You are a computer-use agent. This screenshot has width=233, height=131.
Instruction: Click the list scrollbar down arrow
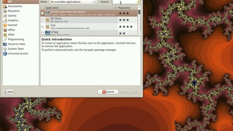[139, 34]
